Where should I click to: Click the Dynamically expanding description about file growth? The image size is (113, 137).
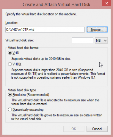click(x=57, y=117)
